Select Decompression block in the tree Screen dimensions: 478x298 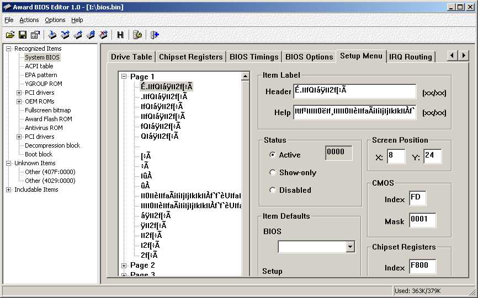point(52,145)
